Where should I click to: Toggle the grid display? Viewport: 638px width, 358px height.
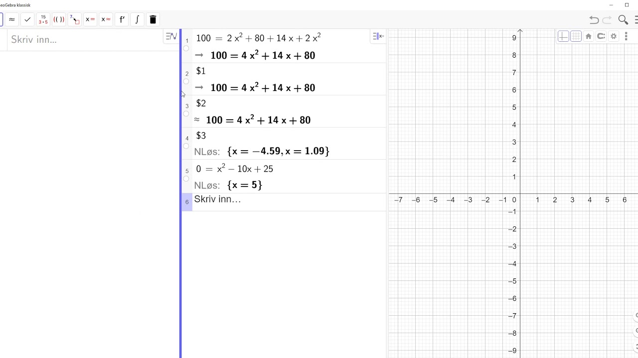coord(576,36)
